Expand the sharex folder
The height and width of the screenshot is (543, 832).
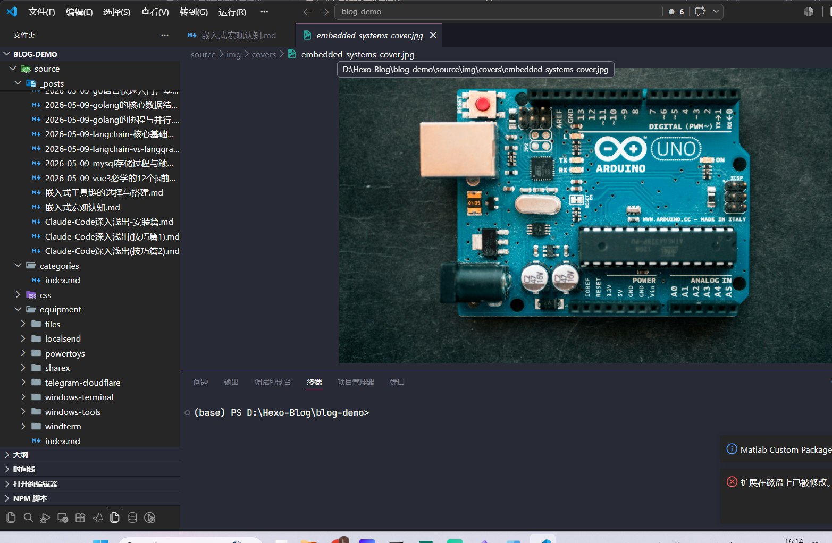pos(23,367)
